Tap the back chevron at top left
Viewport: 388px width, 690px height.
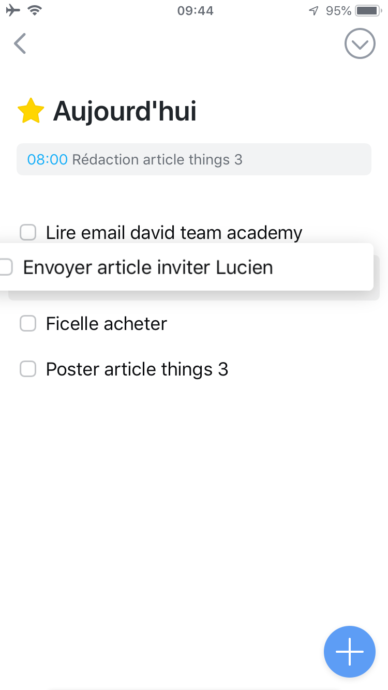pyautogui.click(x=19, y=43)
